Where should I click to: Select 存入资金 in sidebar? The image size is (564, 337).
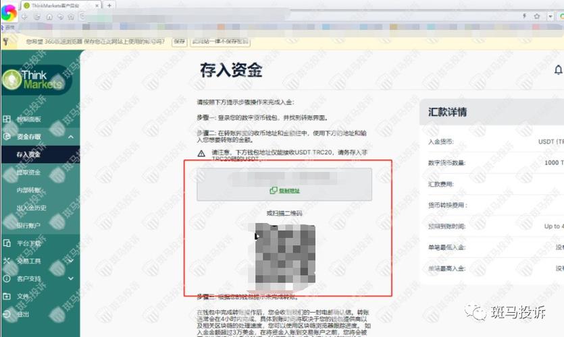click(28, 154)
